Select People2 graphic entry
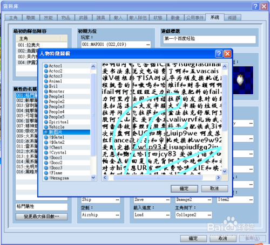 pos(66,101)
